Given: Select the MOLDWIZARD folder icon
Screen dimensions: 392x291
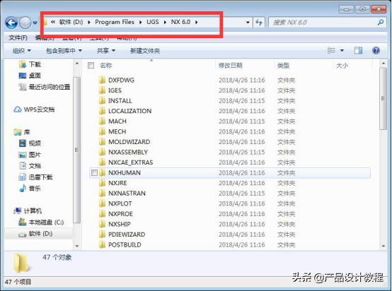Looking at the screenshot, I should tap(102, 142).
